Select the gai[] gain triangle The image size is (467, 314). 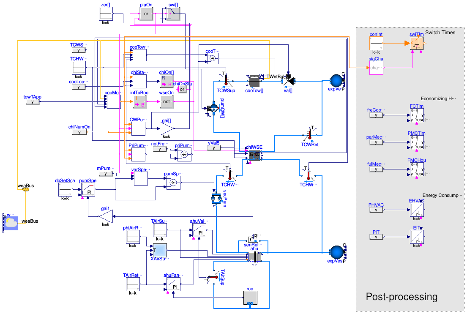tap(167, 128)
